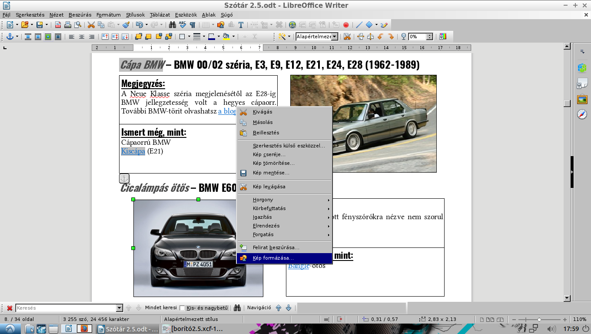Click the zoom slider handle in status bar
This screenshot has width=591, height=334.
click(539, 319)
